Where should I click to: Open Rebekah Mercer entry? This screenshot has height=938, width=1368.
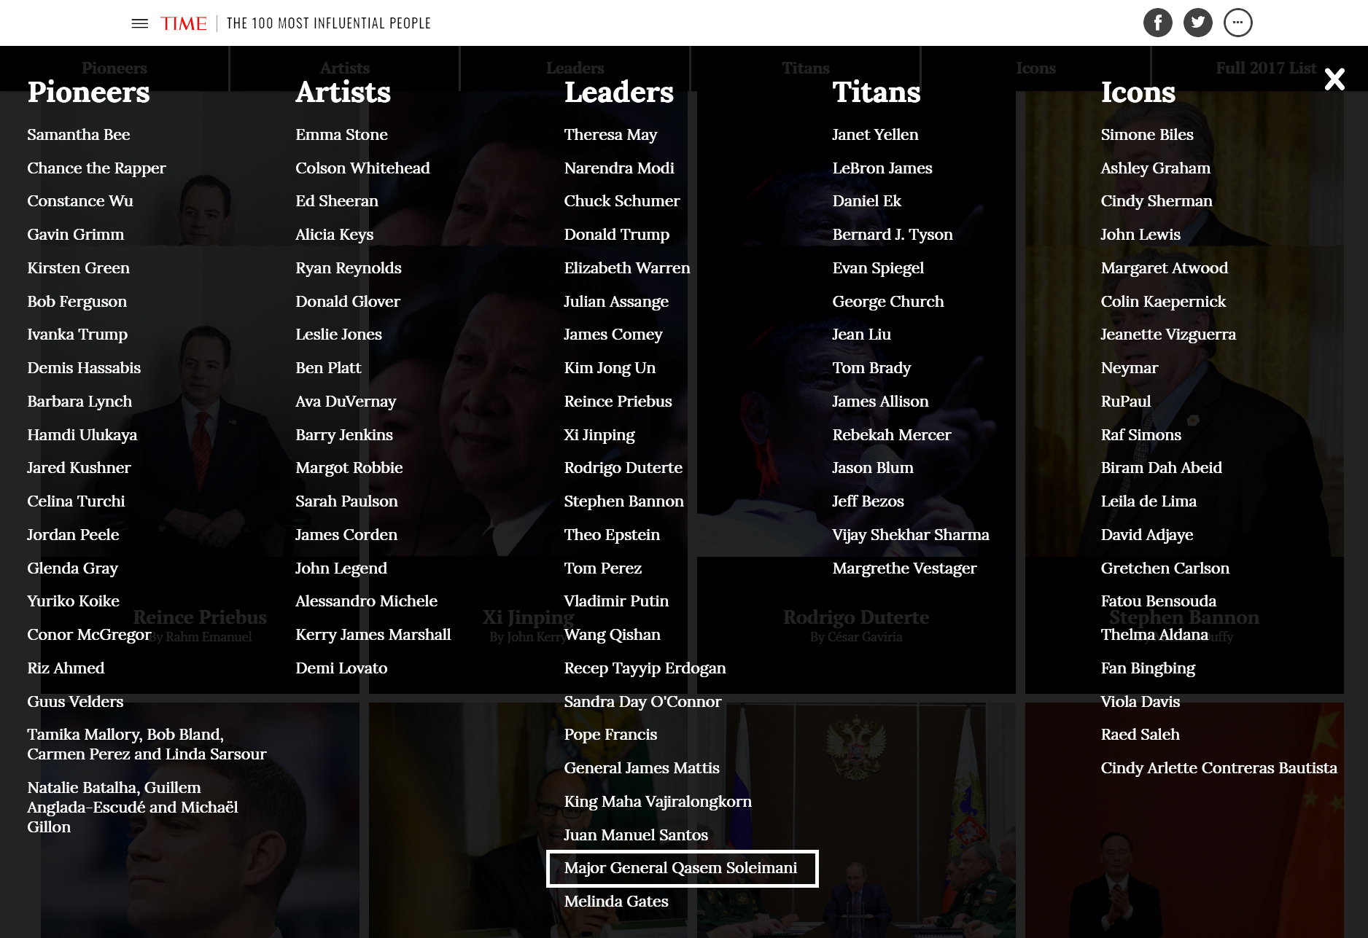892,435
